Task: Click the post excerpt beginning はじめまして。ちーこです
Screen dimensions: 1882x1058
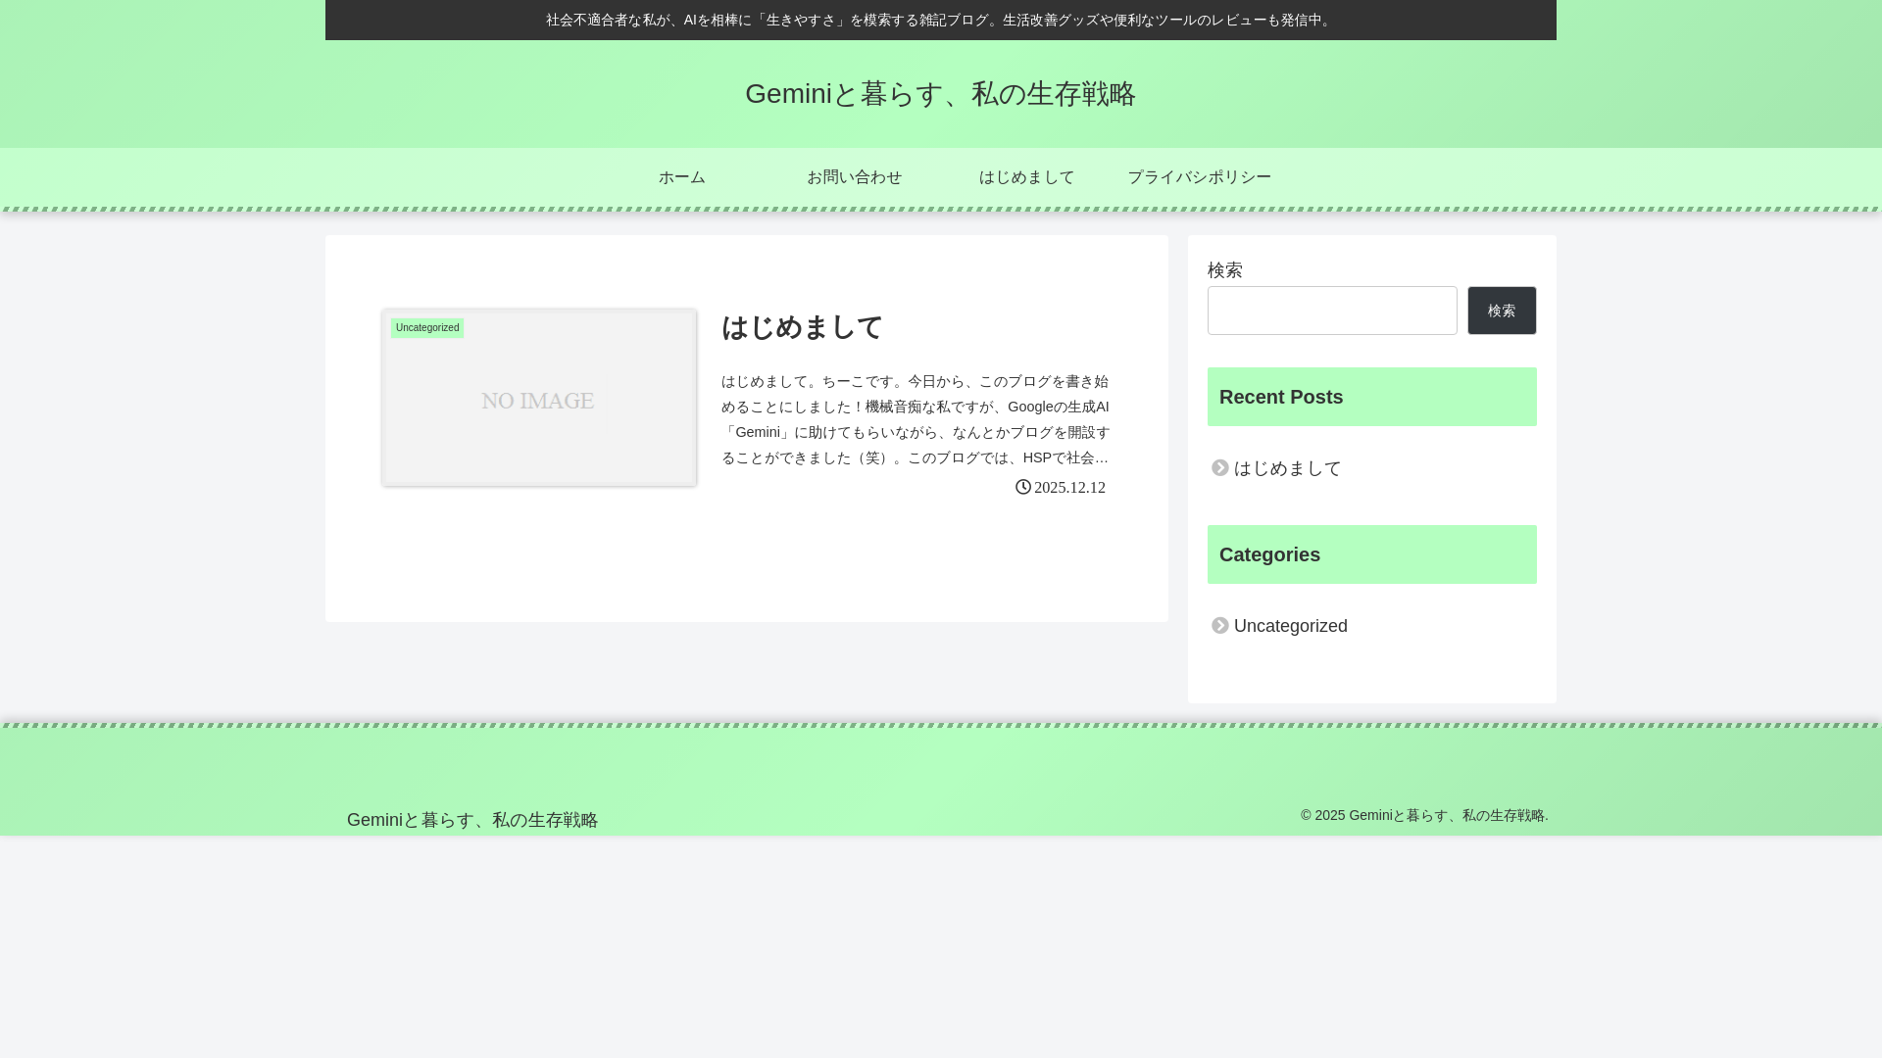Action: click(x=916, y=419)
